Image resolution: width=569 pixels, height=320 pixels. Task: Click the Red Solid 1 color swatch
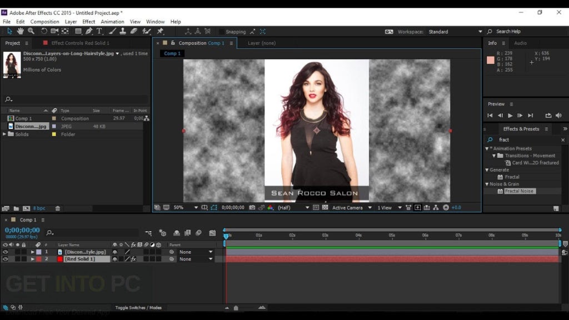tap(60, 259)
